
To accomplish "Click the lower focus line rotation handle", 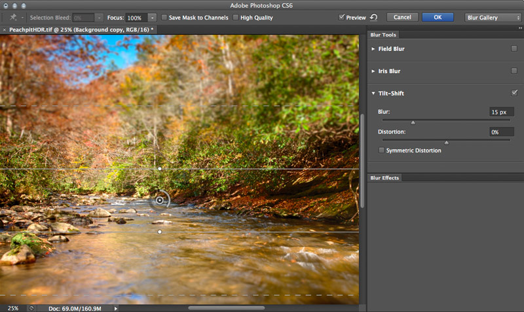I will [160, 232].
